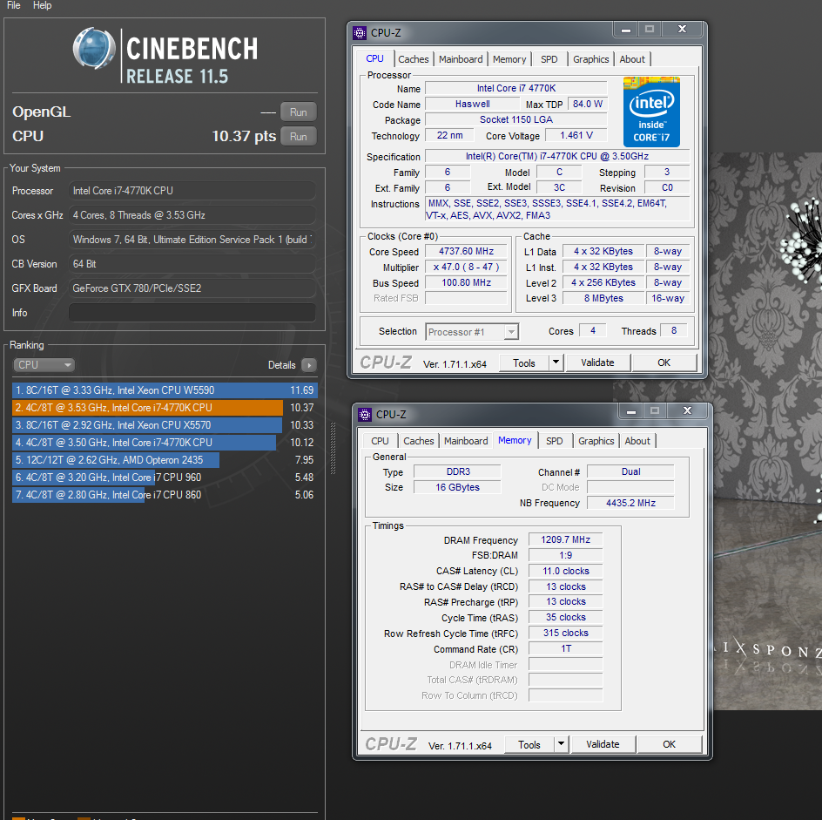Image resolution: width=822 pixels, height=820 pixels.
Task: Click the GFX Board GeForce GTX 780 field
Action: 192,288
